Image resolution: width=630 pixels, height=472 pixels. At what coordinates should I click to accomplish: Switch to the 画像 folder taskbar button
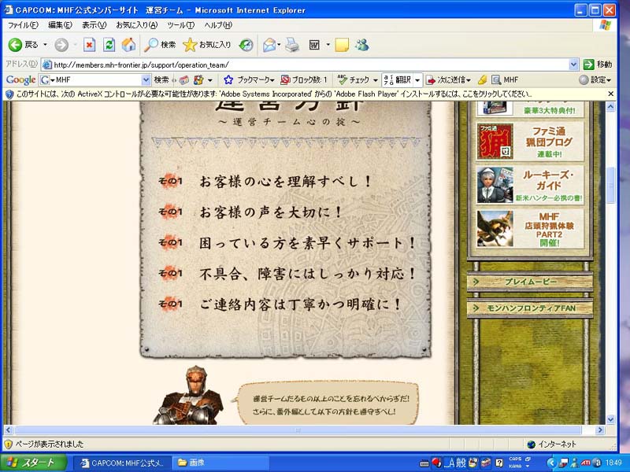click(220, 463)
